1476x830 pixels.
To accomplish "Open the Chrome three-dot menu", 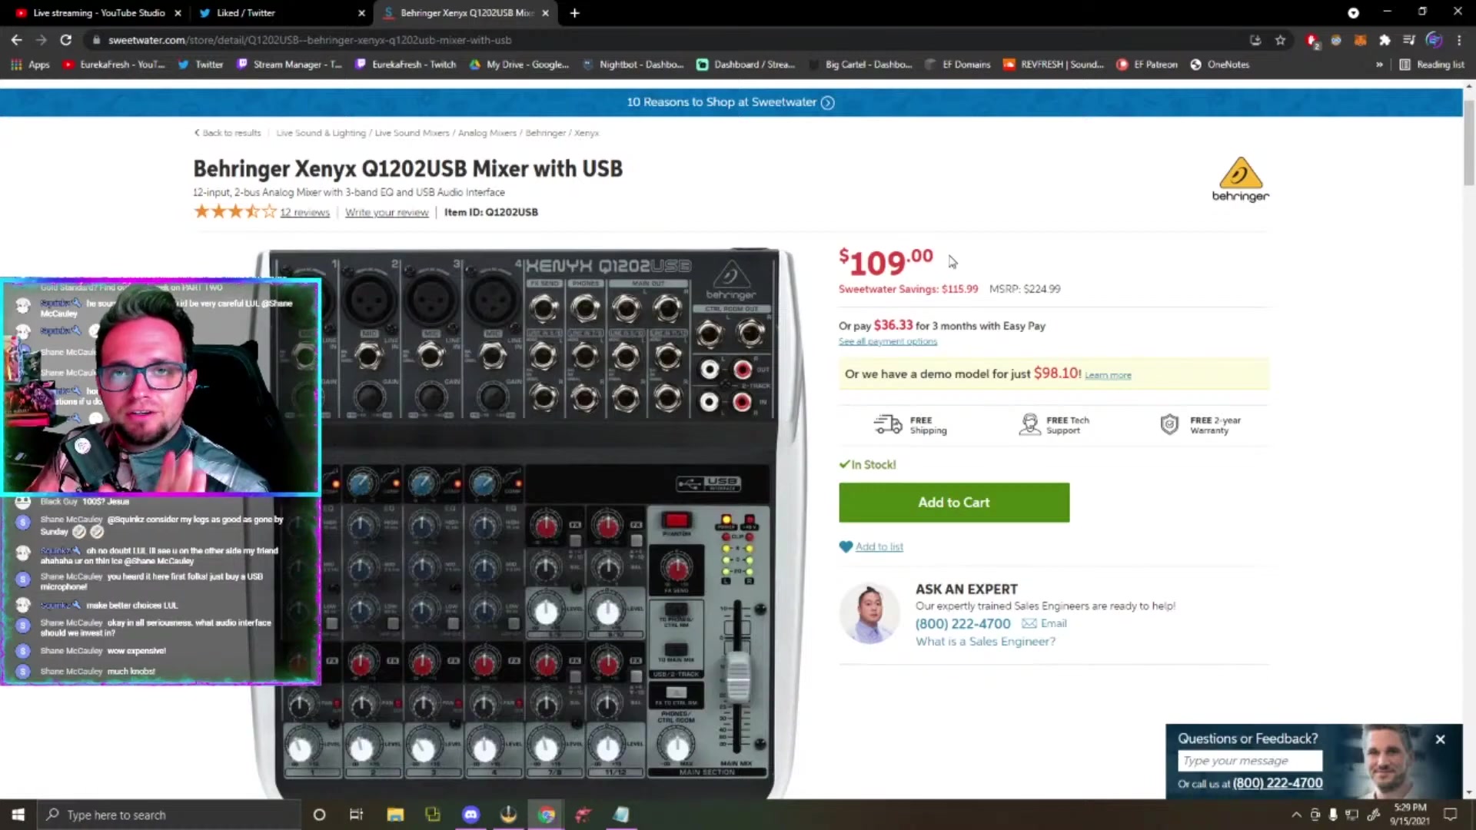I will (x=1459, y=40).
